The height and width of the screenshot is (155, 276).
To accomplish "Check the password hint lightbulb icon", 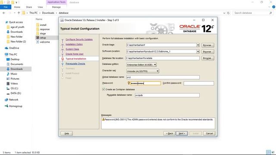I will click(x=129, y=83).
